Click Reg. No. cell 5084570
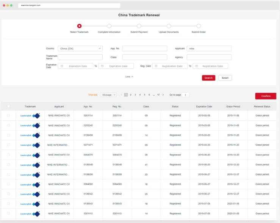 [x=117, y=155]
